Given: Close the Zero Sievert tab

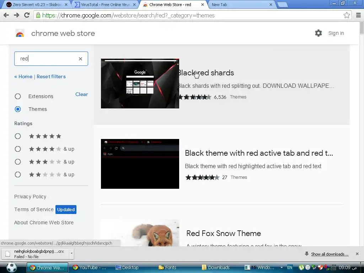Looking at the screenshot, I should pos(66,5).
